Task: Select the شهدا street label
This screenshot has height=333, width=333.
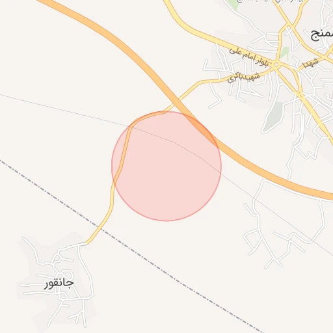Action: (310, 63)
